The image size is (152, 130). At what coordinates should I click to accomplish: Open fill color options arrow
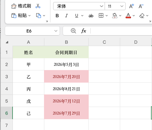pyautogui.click(x=120, y=16)
